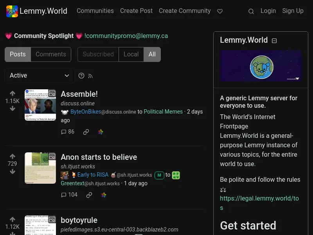Go to Lemmy.World home title
The height and width of the screenshot is (235, 313).
43,11
